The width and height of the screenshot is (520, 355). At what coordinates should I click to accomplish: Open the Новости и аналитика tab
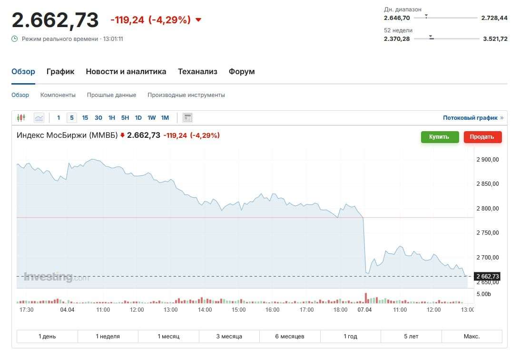(x=126, y=72)
